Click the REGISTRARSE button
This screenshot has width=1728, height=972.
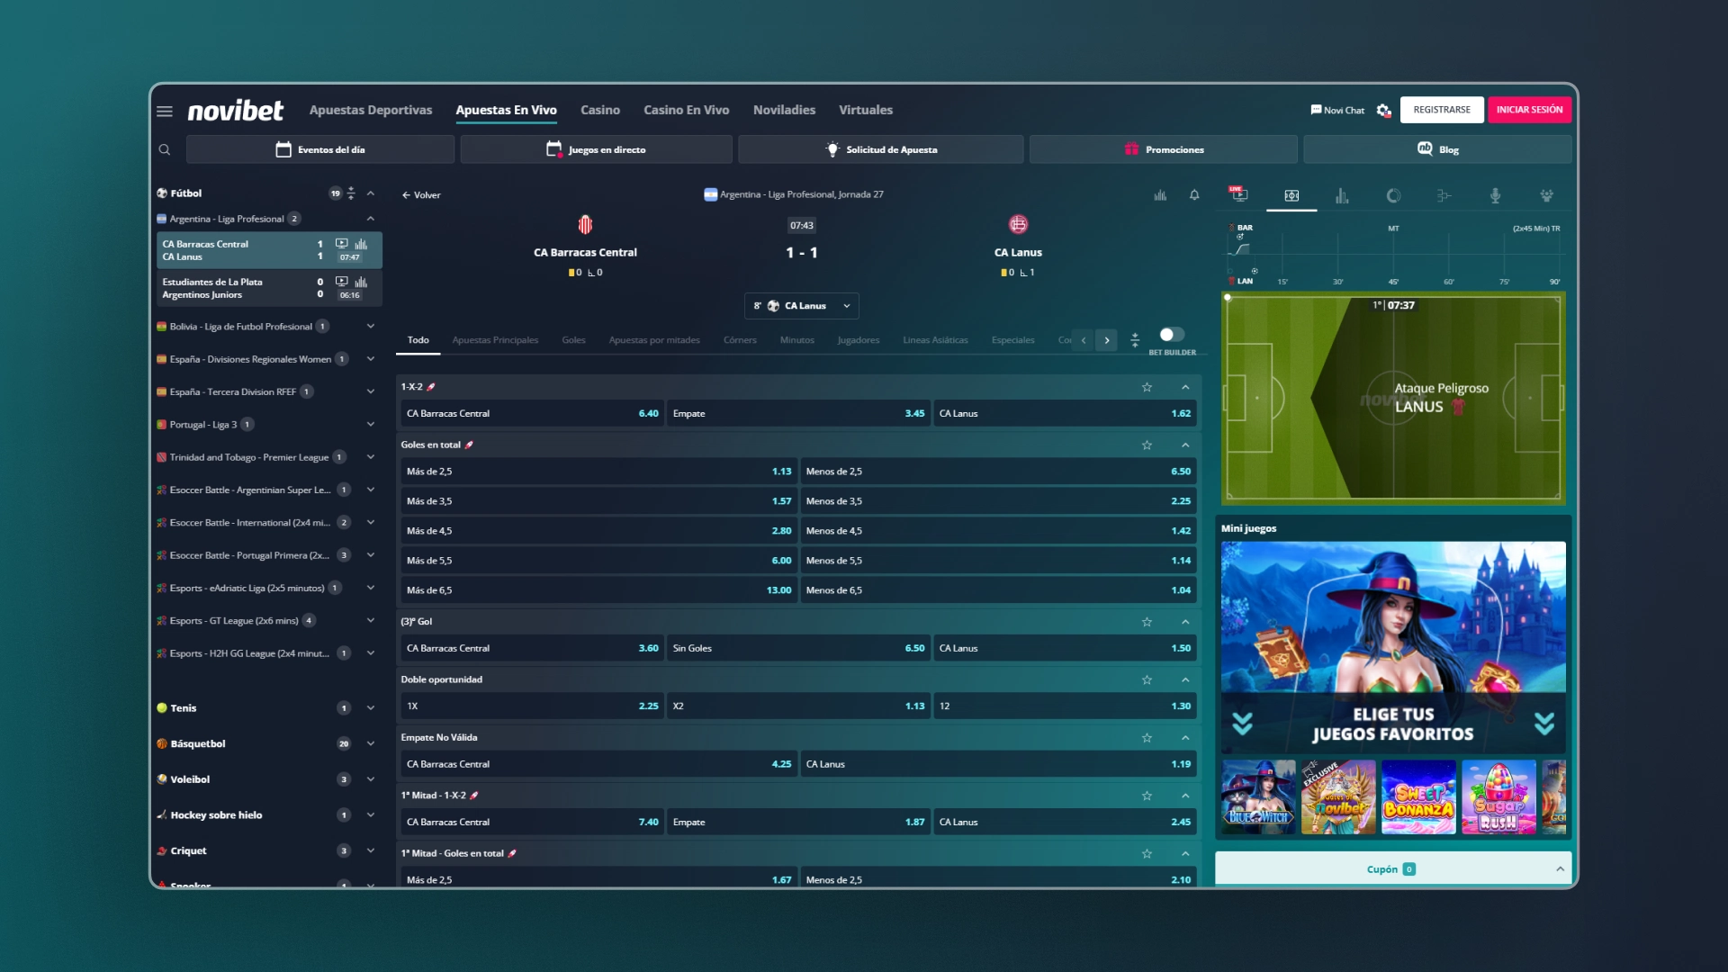coord(1442,110)
